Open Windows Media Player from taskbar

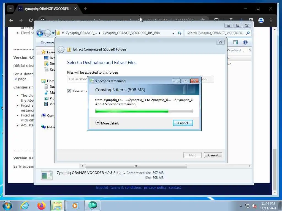pyautogui.click(x=75, y=206)
